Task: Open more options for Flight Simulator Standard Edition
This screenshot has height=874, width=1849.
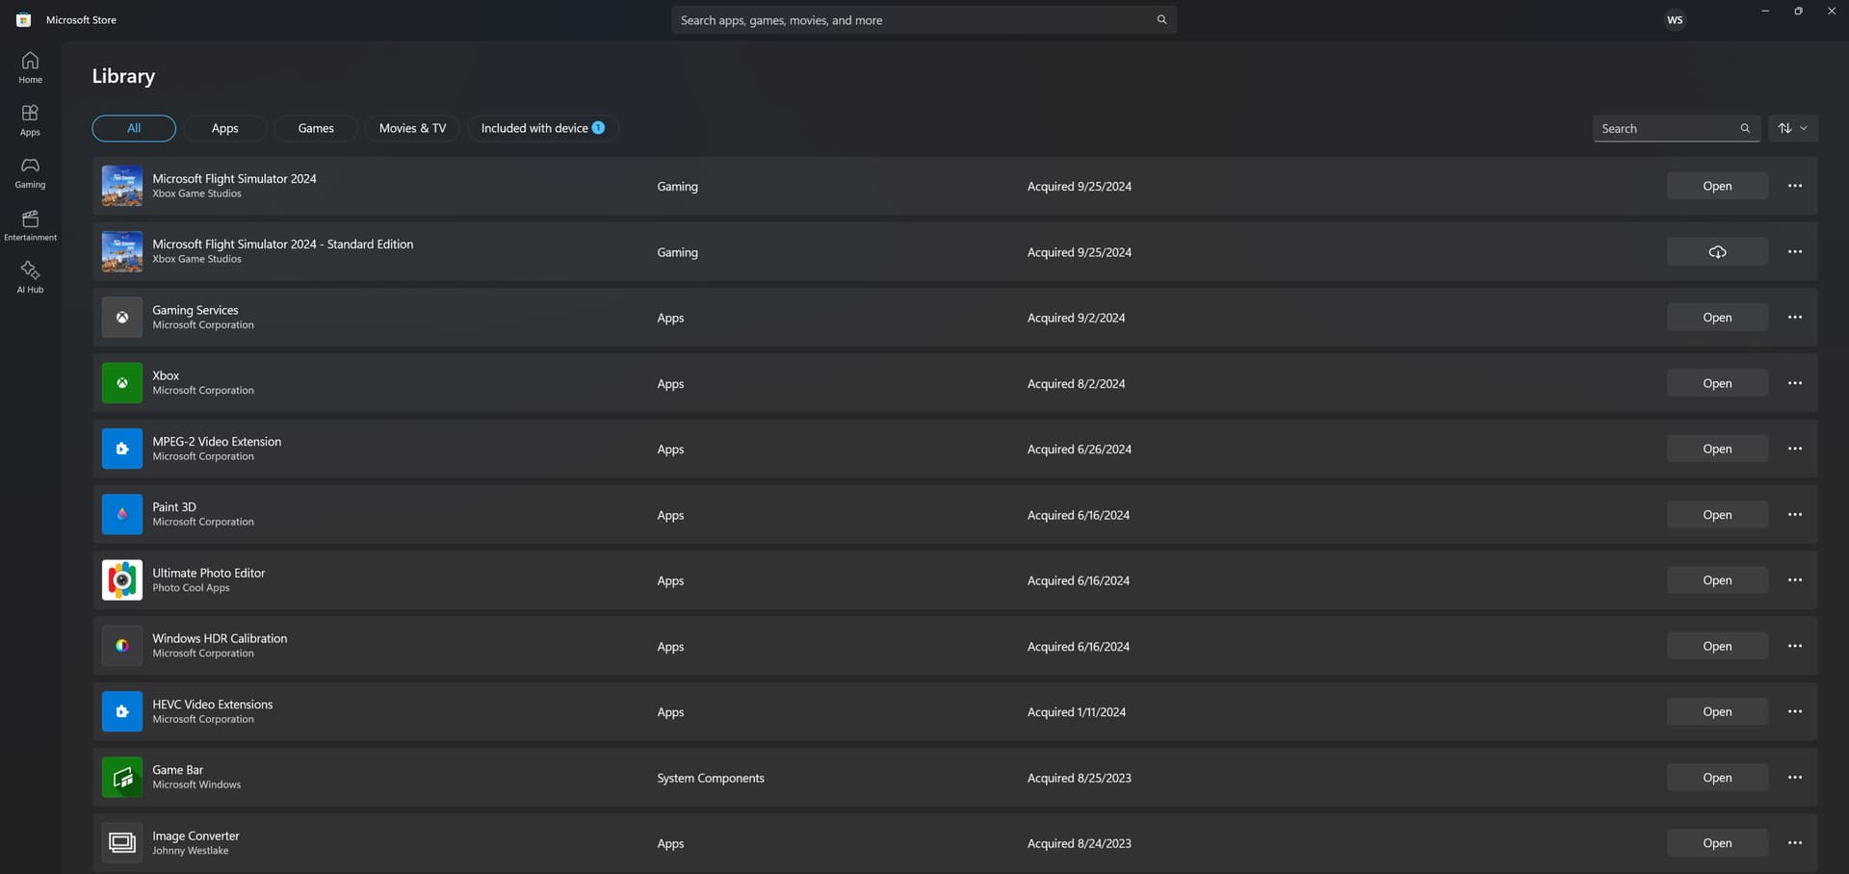Action: 1795,252
